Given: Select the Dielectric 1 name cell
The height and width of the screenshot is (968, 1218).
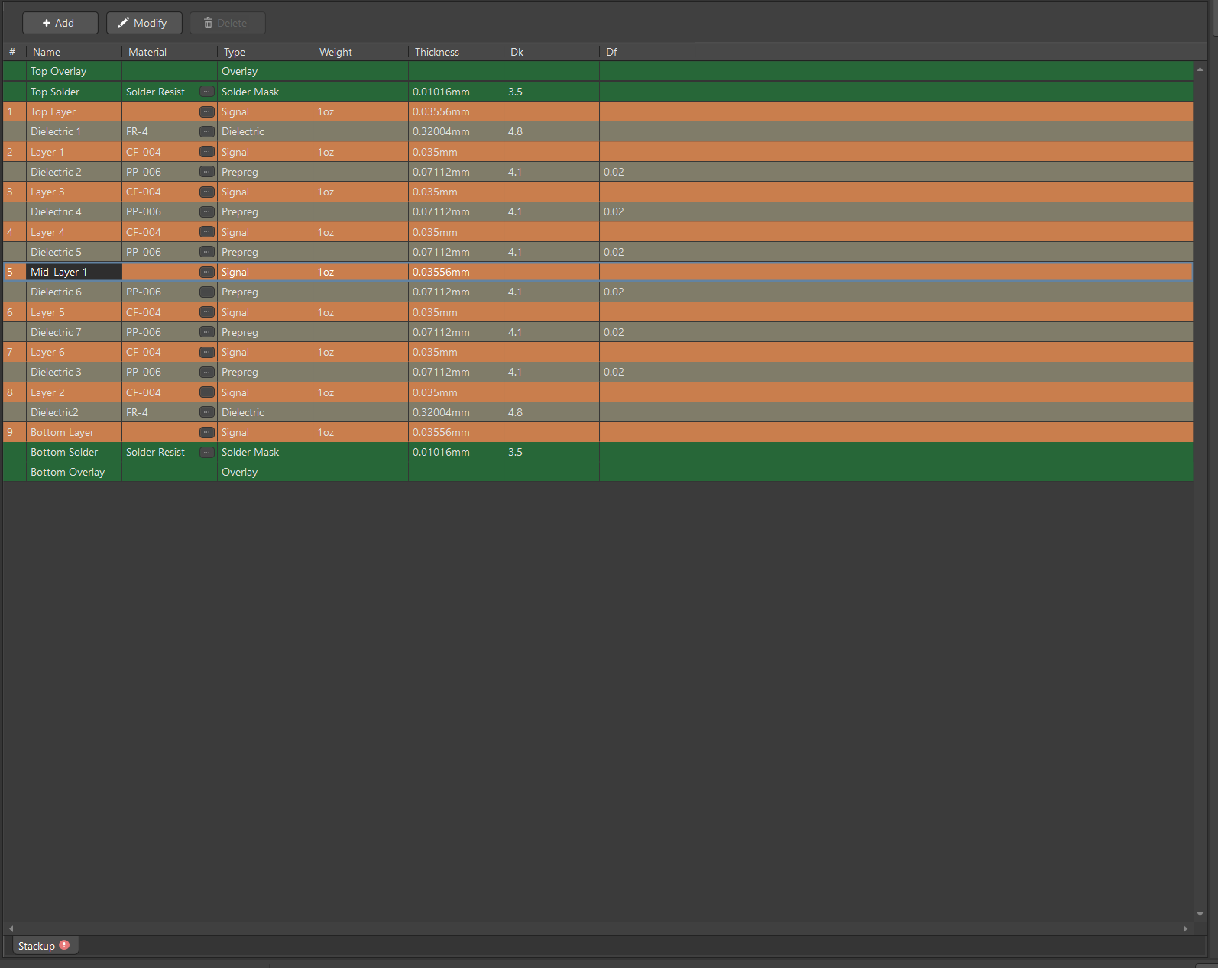Looking at the screenshot, I should pos(74,131).
